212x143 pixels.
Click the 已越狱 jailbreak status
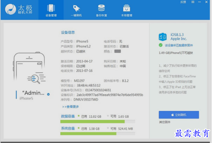point(81,51)
